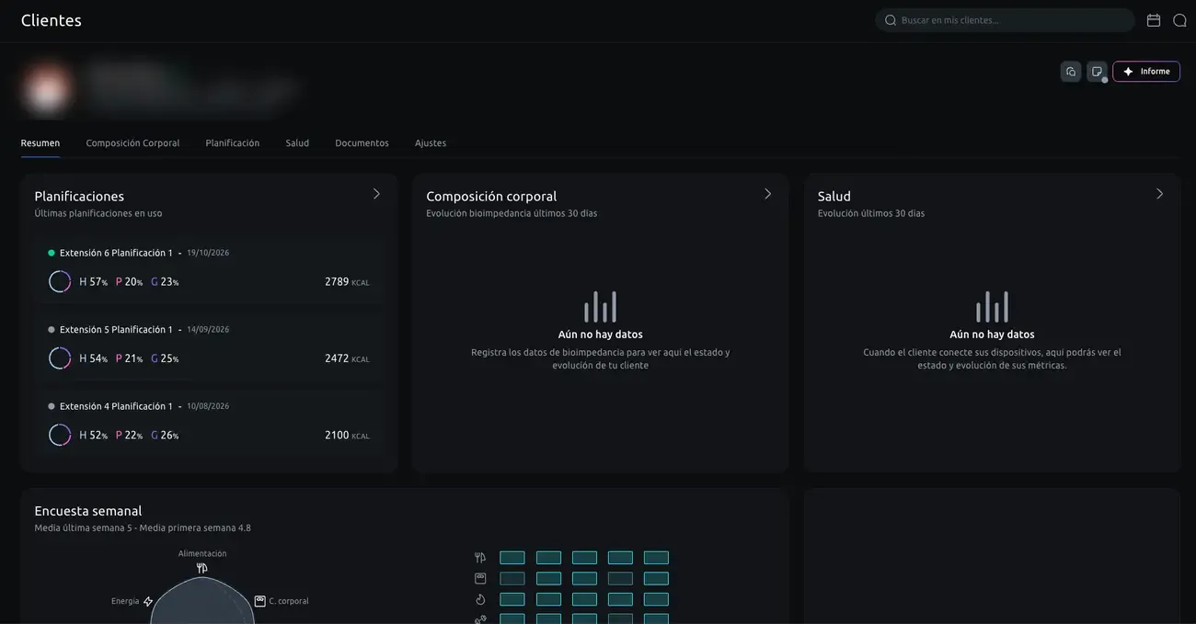Expand the Salud card arrow
Image resolution: width=1196 pixels, height=624 pixels.
pyautogui.click(x=1159, y=194)
